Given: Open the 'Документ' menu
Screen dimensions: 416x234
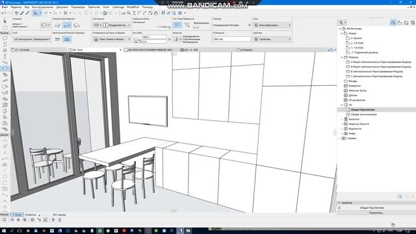Looking at the screenshot, I should click(62, 7).
